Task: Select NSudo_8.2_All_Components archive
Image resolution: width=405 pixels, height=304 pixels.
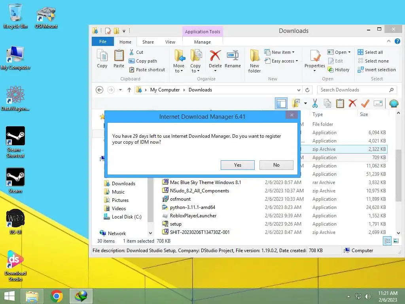Action: (x=199, y=191)
